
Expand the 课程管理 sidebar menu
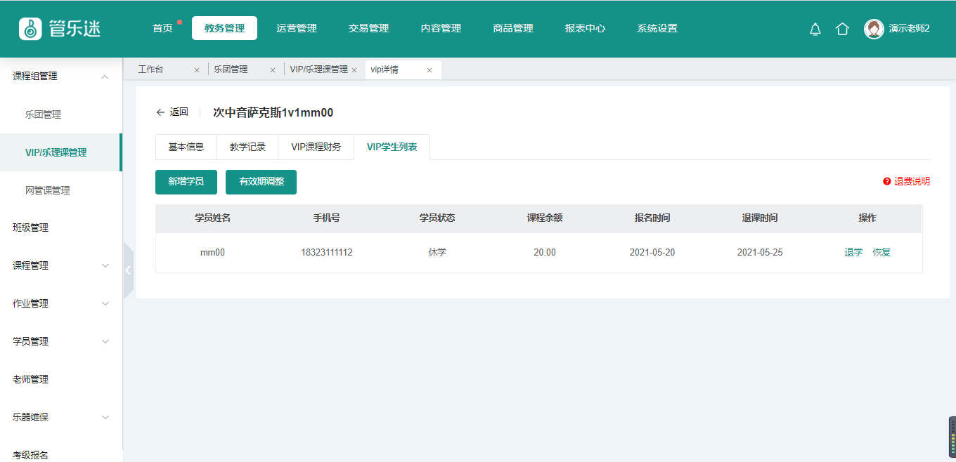coord(105,266)
